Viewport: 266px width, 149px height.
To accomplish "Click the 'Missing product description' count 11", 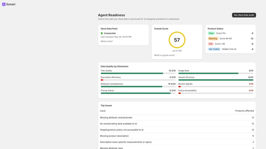I will [253, 136].
